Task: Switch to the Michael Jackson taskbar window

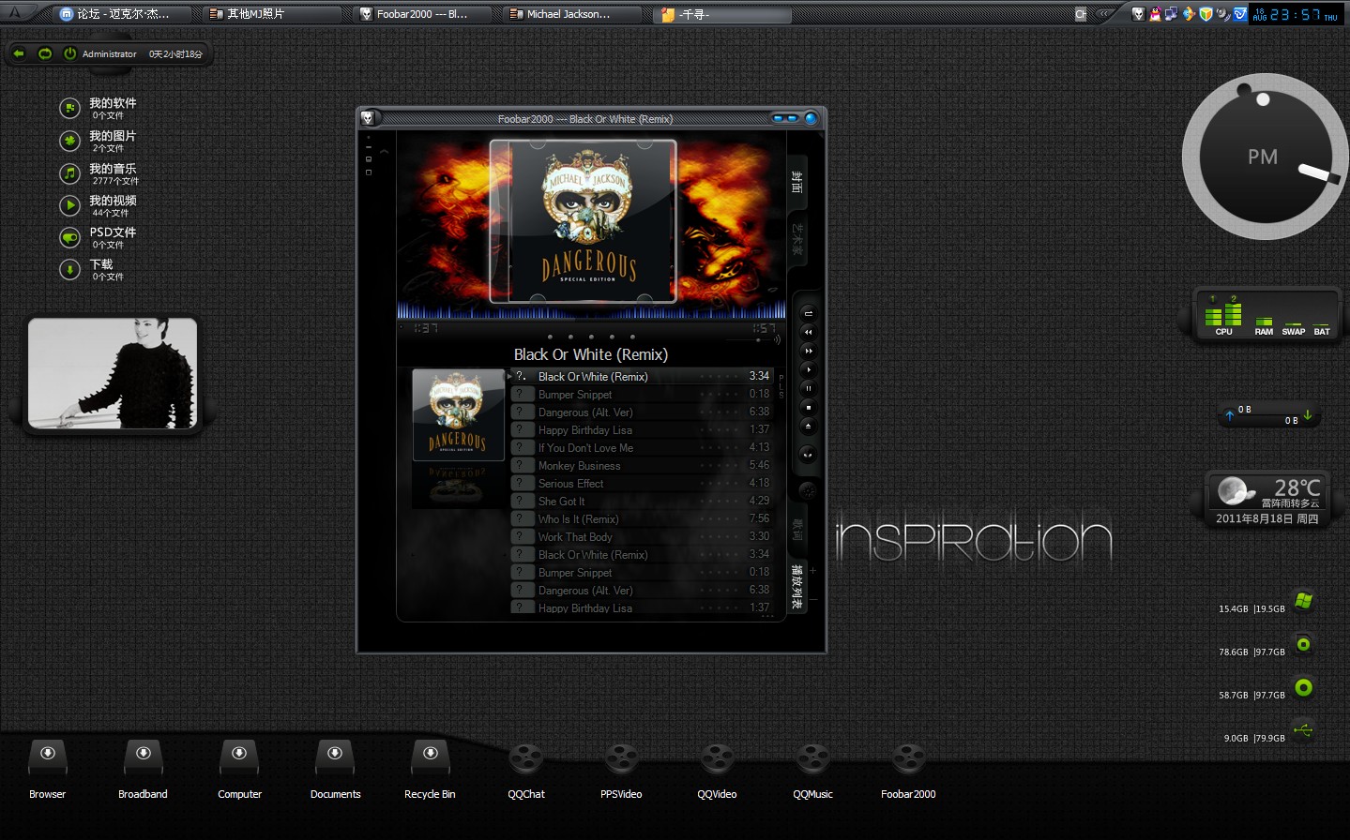Action: click(572, 14)
